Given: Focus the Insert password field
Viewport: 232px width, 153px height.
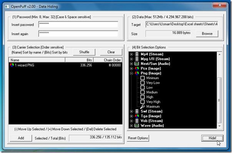Looking at the screenshot, I should point(78,25).
